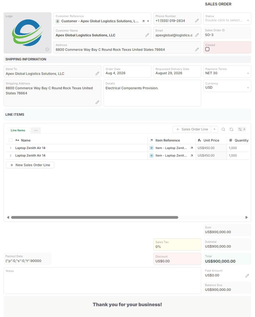The height and width of the screenshot is (317, 255).
Task: Click the Order Date field
Action: (x=127, y=72)
